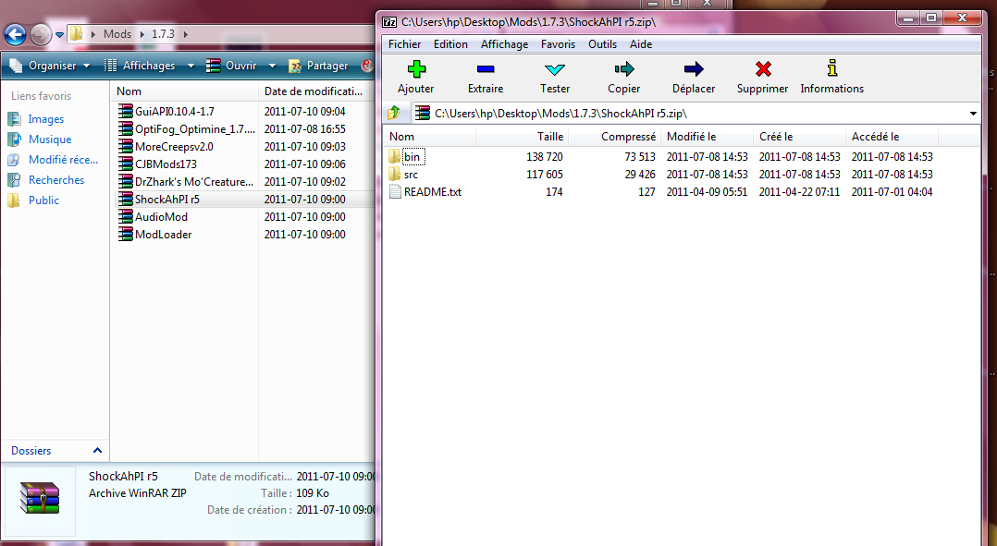Expand breadcrumb arrow after Mods
The image size is (997, 546).
coord(142,33)
